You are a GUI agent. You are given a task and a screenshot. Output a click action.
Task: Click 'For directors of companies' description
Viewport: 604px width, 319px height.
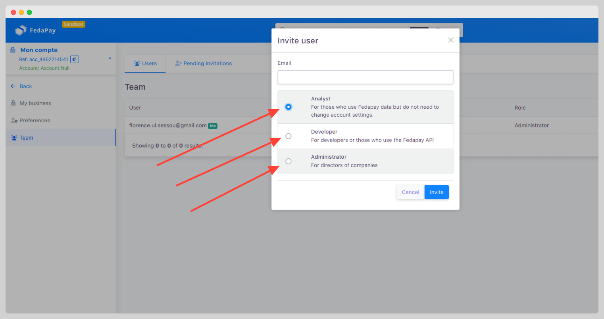point(344,165)
